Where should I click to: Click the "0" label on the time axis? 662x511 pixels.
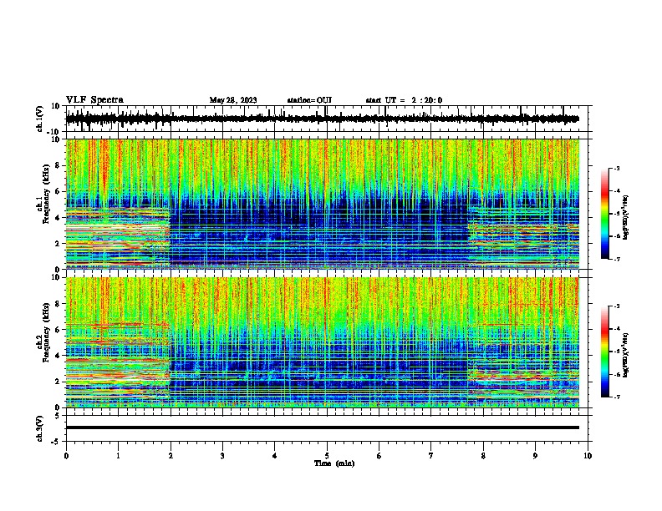[x=66, y=456]
